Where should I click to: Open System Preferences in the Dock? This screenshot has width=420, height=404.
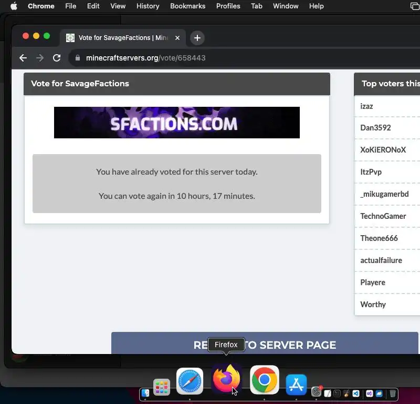[317, 392]
